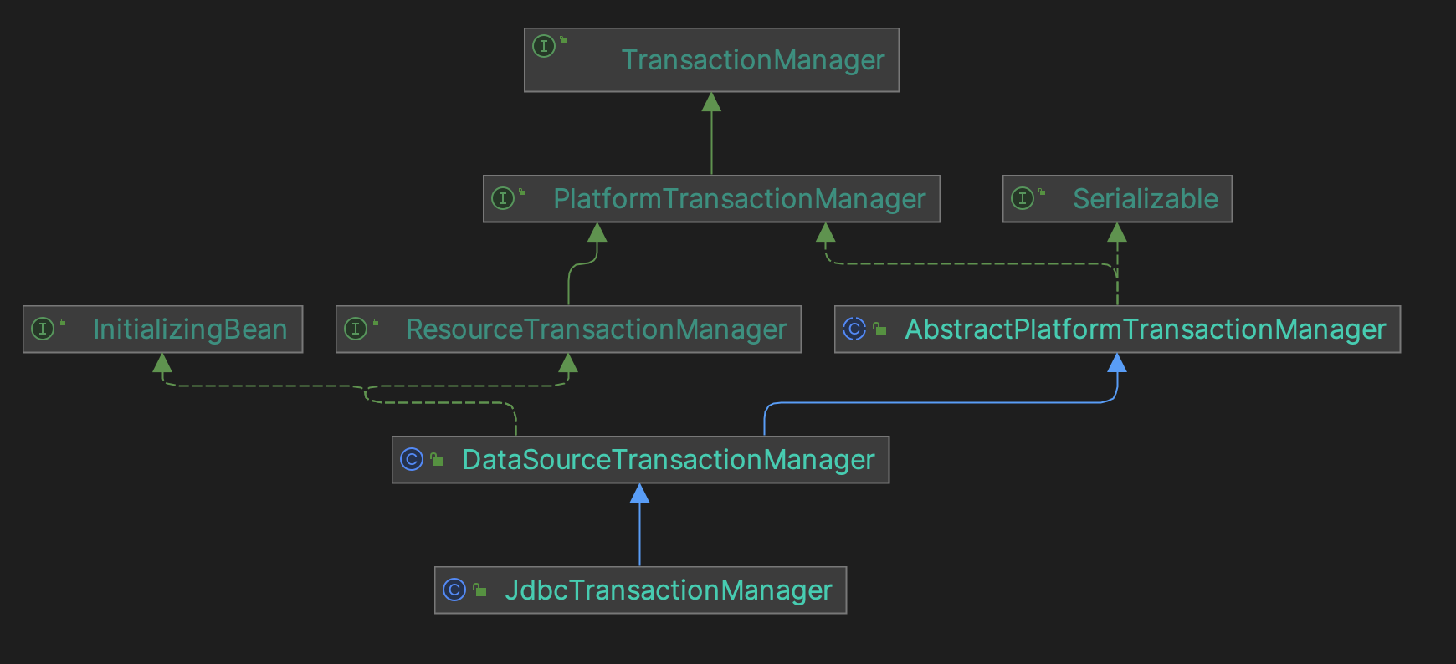Viewport: 1456px width, 664px height.
Task: Click the interface icon beside ResourceTransactionManager
Action: pyautogui.click(x=356, y=329)
